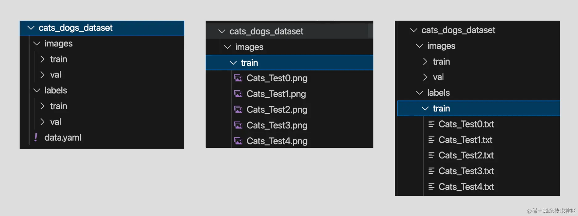
Task: Open the data.yaml file
Action: pyautogui.click(x=63, y=138)
